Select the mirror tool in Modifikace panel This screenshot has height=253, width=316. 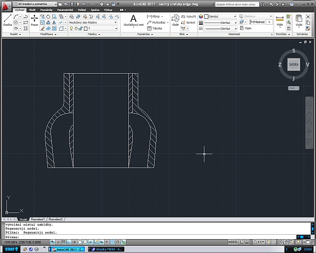[x=54, y=22]
